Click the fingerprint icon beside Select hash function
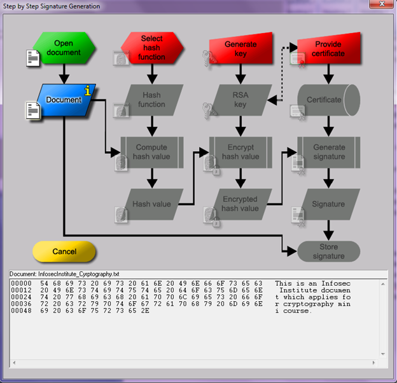 121,58
